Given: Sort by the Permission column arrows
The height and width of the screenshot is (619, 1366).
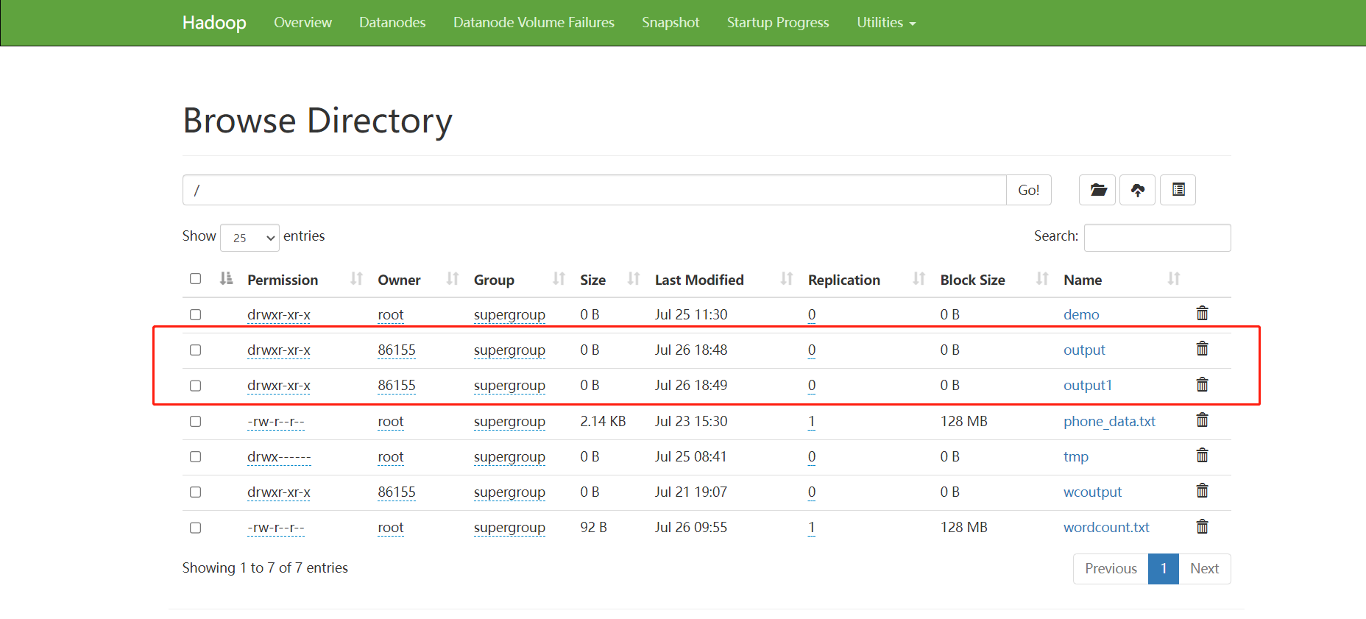Looking at the screenshot, I should [x=356, y=279].
